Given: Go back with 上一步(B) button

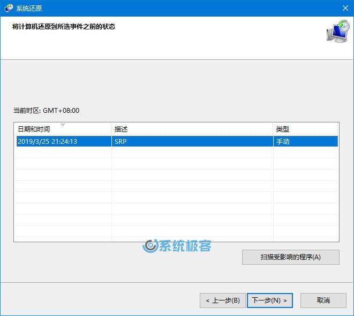Looking at the screenshot, I should (x=223, y=300).
